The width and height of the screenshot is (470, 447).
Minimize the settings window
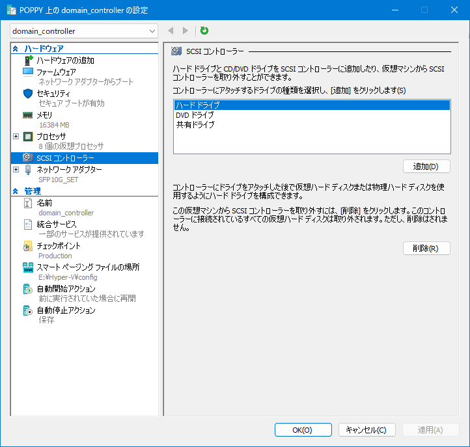click(395, 10)
